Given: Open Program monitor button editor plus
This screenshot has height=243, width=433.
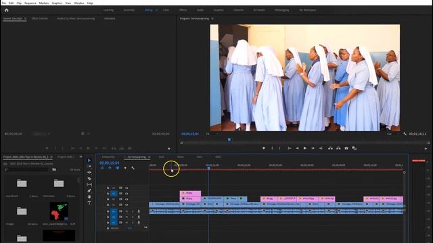Looking at the screenshot, I should tap(426, 148).
